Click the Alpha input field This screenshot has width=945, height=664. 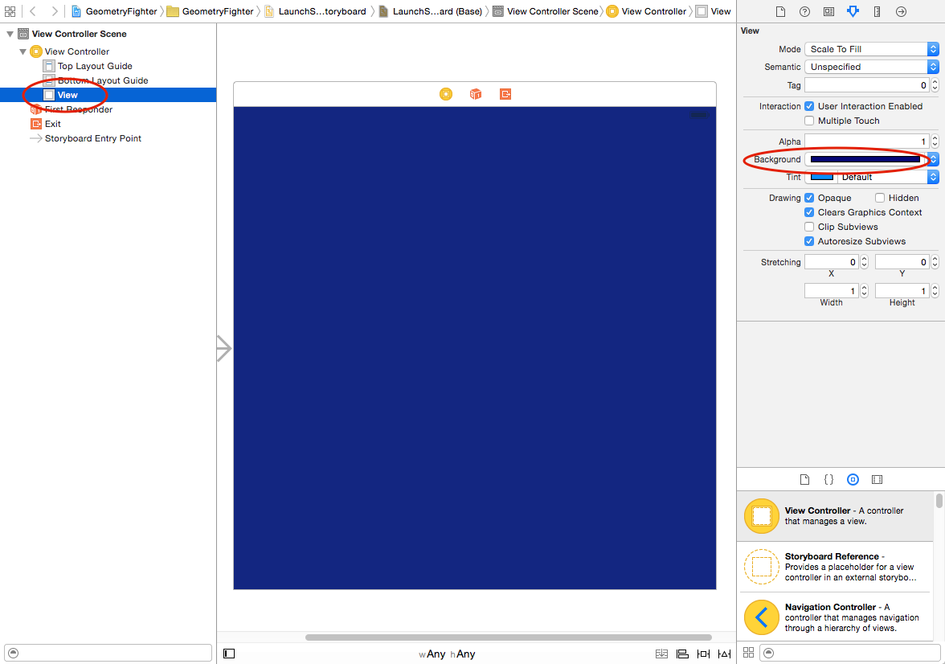click(867, 141)
